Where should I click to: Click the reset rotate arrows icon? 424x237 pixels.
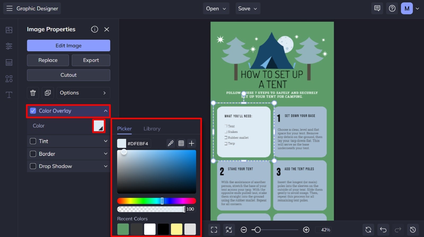pos(368,230)
